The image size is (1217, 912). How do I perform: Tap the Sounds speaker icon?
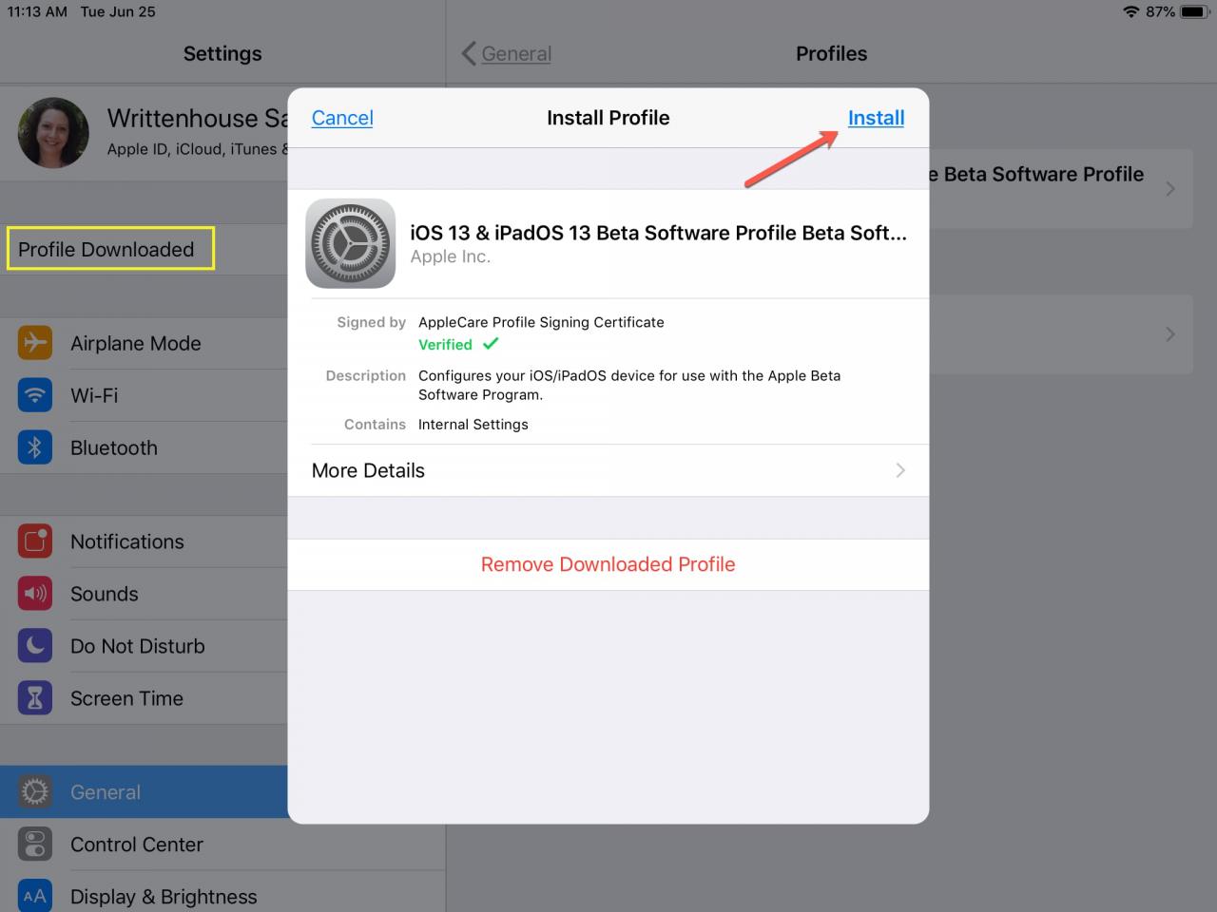click(35, 594)
